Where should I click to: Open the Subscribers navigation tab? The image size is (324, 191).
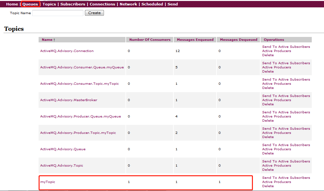(x=73, y=4)
